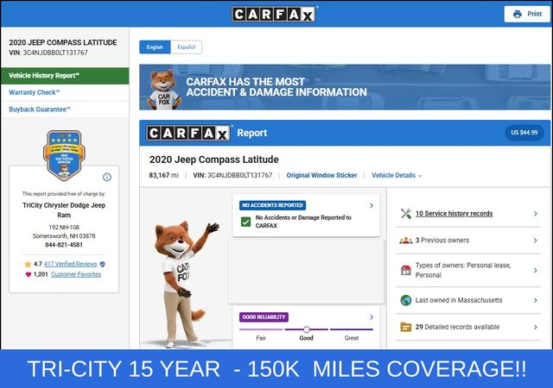Click the CARFAX logo in header
This screenshot has height=388, width=553.
(275, 14)
